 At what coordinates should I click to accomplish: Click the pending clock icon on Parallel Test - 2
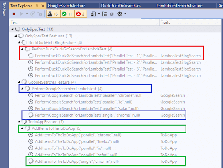[x=30, y=62]
